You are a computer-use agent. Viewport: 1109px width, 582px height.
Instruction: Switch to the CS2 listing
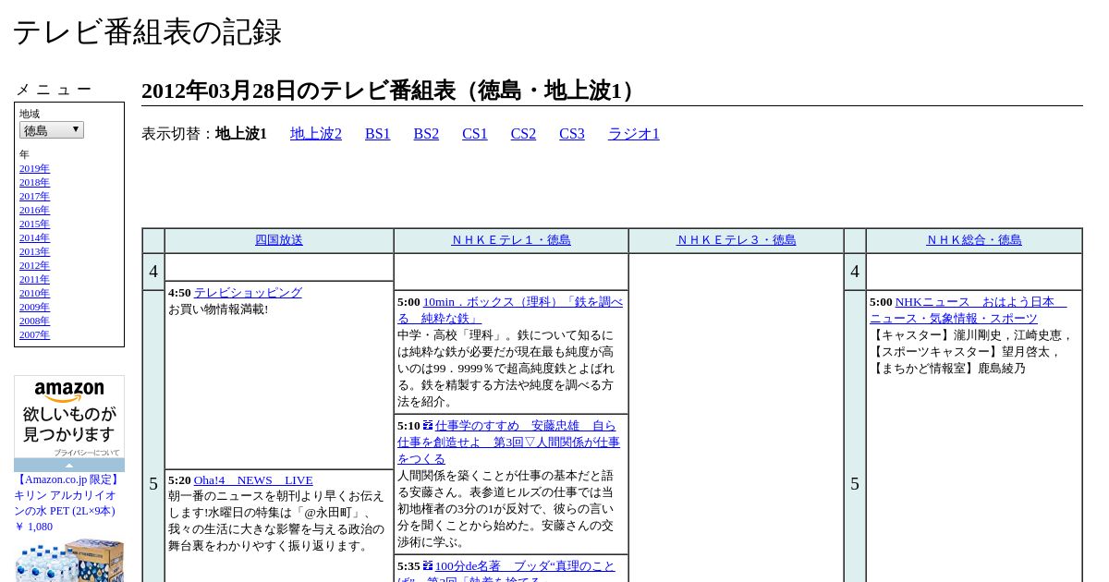[523, 134]
